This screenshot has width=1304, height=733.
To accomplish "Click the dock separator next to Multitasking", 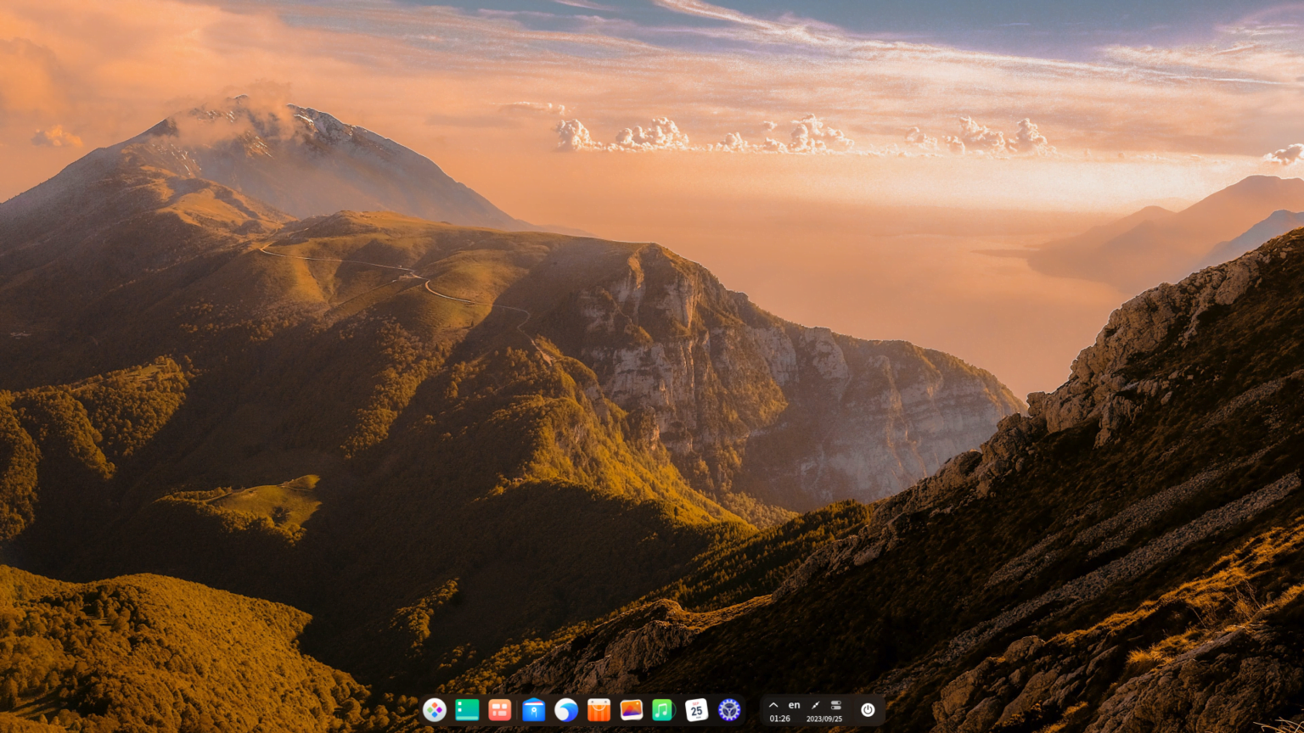I will [516, 710].
